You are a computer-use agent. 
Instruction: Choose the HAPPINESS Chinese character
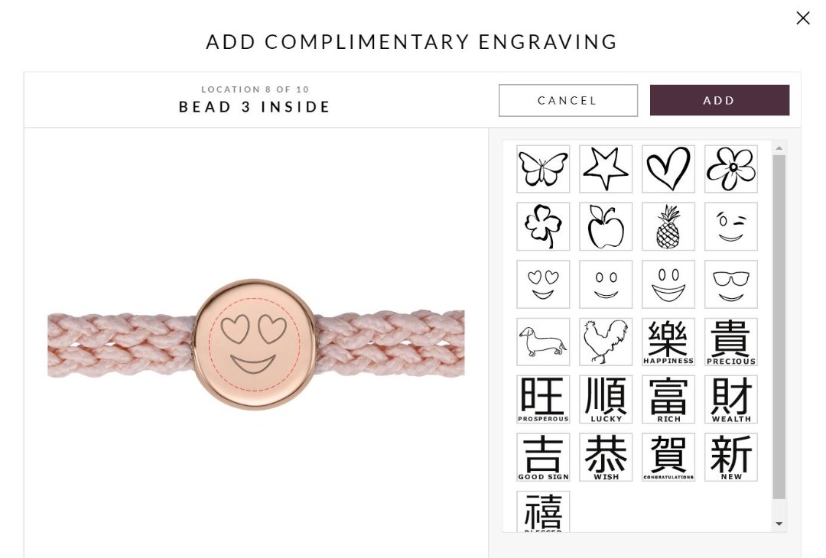click(x=668, y=342)
